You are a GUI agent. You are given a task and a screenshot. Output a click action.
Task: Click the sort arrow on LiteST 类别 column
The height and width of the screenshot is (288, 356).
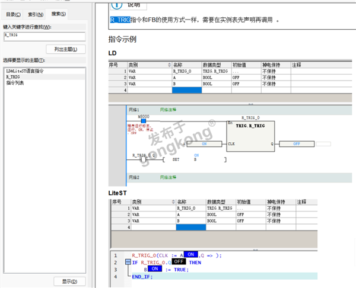click(x=173, y=202)
